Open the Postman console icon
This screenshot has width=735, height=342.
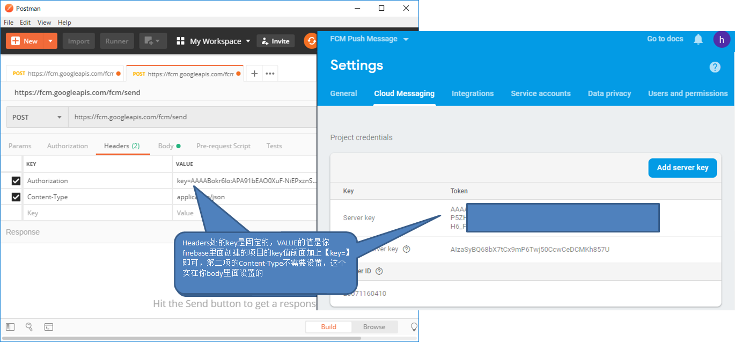pos(48,327)
